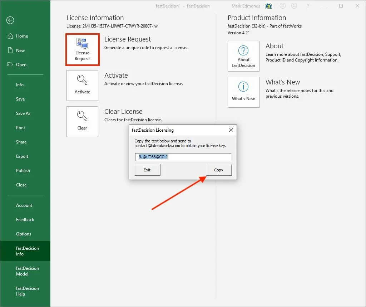Click the New document page icon

pyautogui.click(x=10, y=50)
